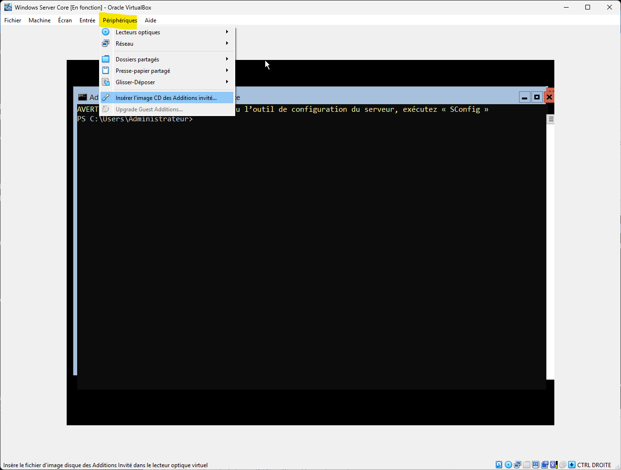Close the Oracle VirtualBox window

[610, 7]
